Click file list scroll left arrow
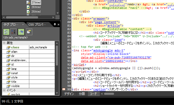Image resolution: width=174 pixels, height=105 pixels. point(4,17)
